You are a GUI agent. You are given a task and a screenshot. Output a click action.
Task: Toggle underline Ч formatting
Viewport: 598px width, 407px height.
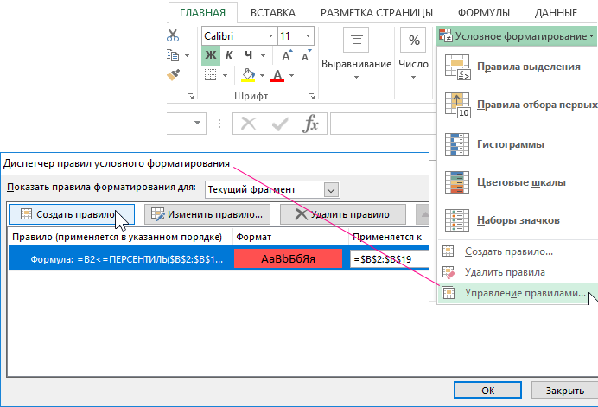[x=249, y=55]
